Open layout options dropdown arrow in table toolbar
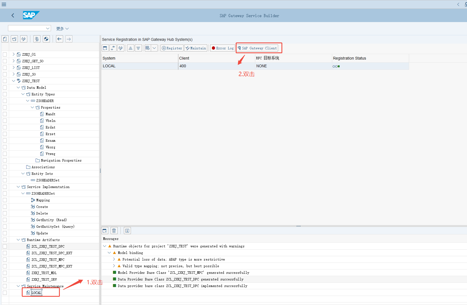 tap(154, 48)
